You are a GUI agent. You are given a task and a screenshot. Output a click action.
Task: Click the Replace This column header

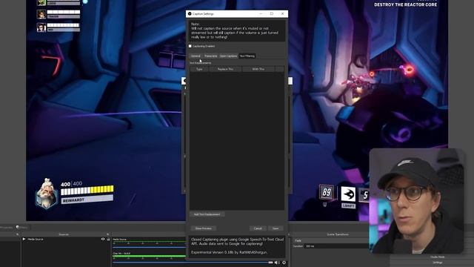tap(225, 69)
